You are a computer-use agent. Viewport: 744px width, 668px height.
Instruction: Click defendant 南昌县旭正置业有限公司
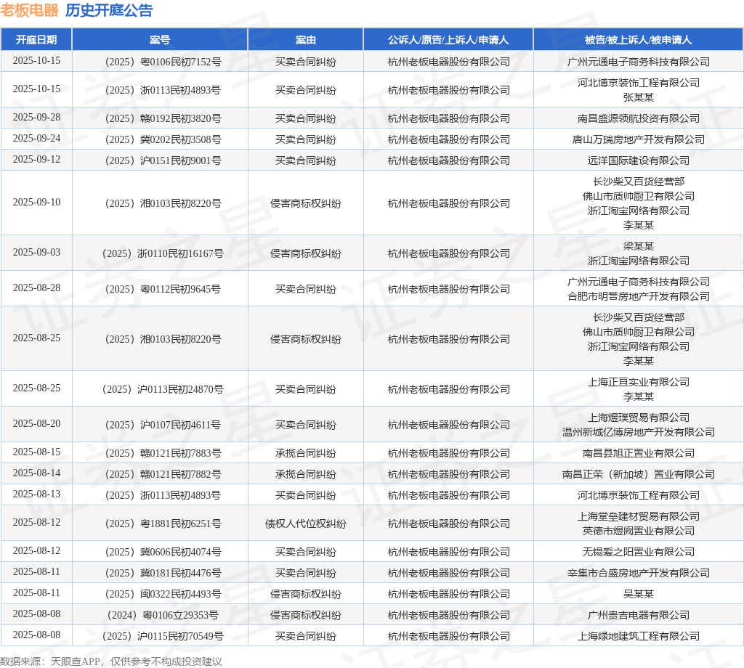click(639, 453)
